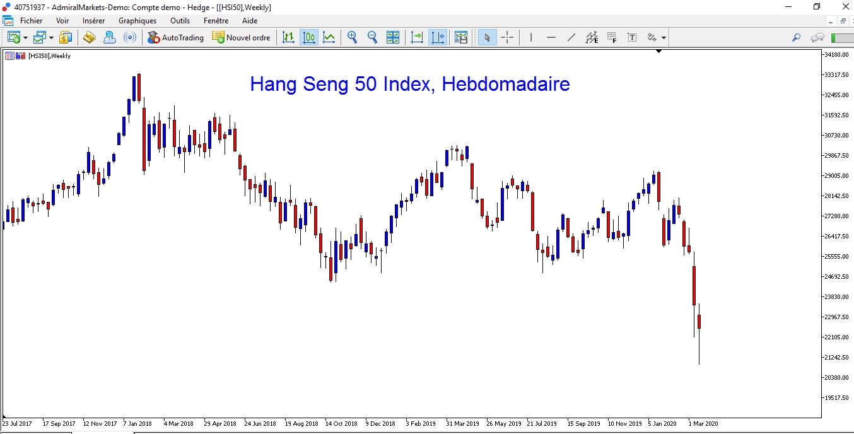The image size is (854, 434).
Task: Show the Market Watch panel using dollar icon
Action: click(66, 37)
